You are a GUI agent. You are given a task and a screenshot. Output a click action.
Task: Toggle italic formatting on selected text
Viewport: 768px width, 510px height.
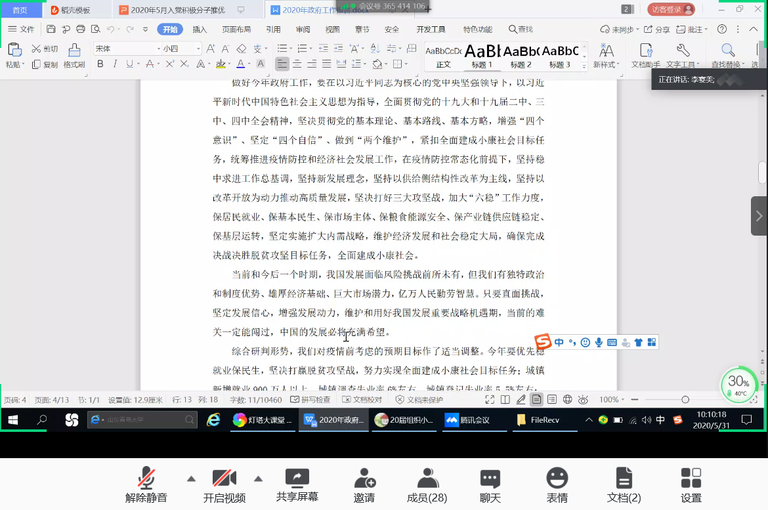point(116,64)
